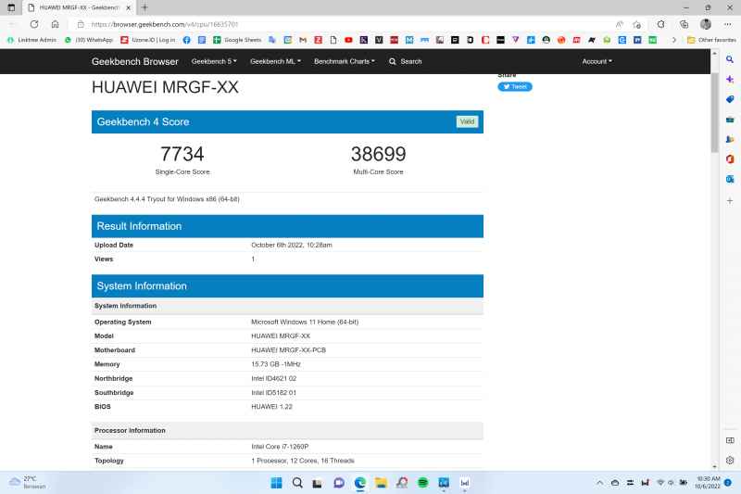Select the HUAWEI MRGF-XX browser tab
Image resolution: width=741 pixels, height=494 pixels.
(x=79, y=7)
